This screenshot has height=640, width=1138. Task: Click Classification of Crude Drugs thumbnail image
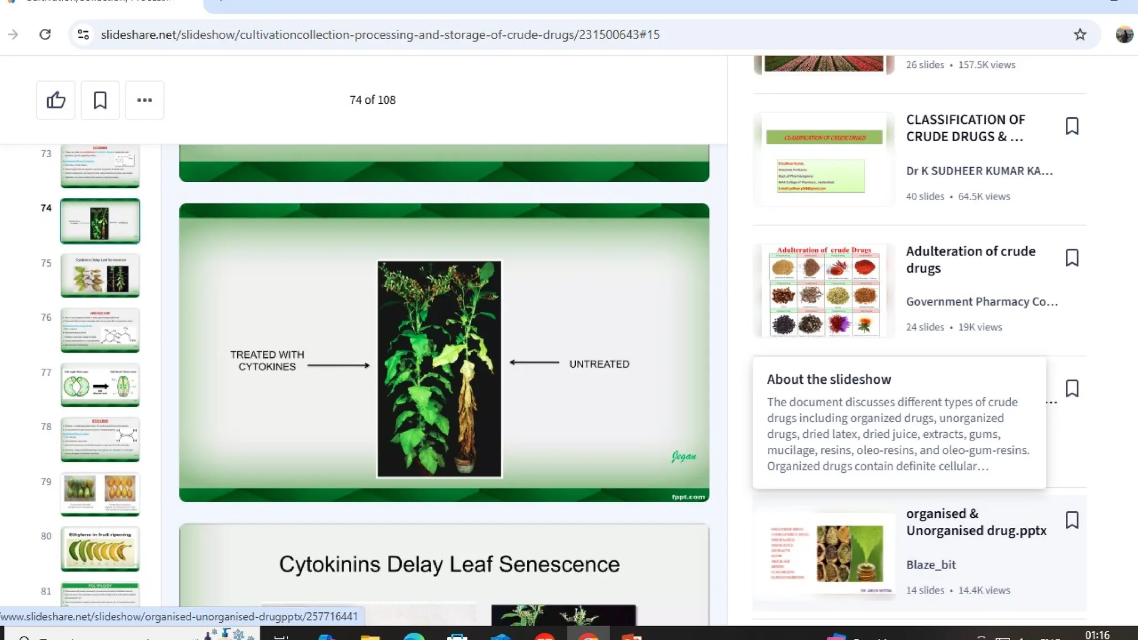(824, 159)
